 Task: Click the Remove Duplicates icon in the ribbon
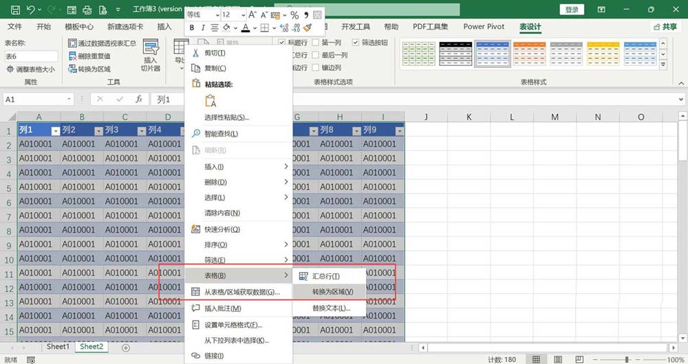72,56
